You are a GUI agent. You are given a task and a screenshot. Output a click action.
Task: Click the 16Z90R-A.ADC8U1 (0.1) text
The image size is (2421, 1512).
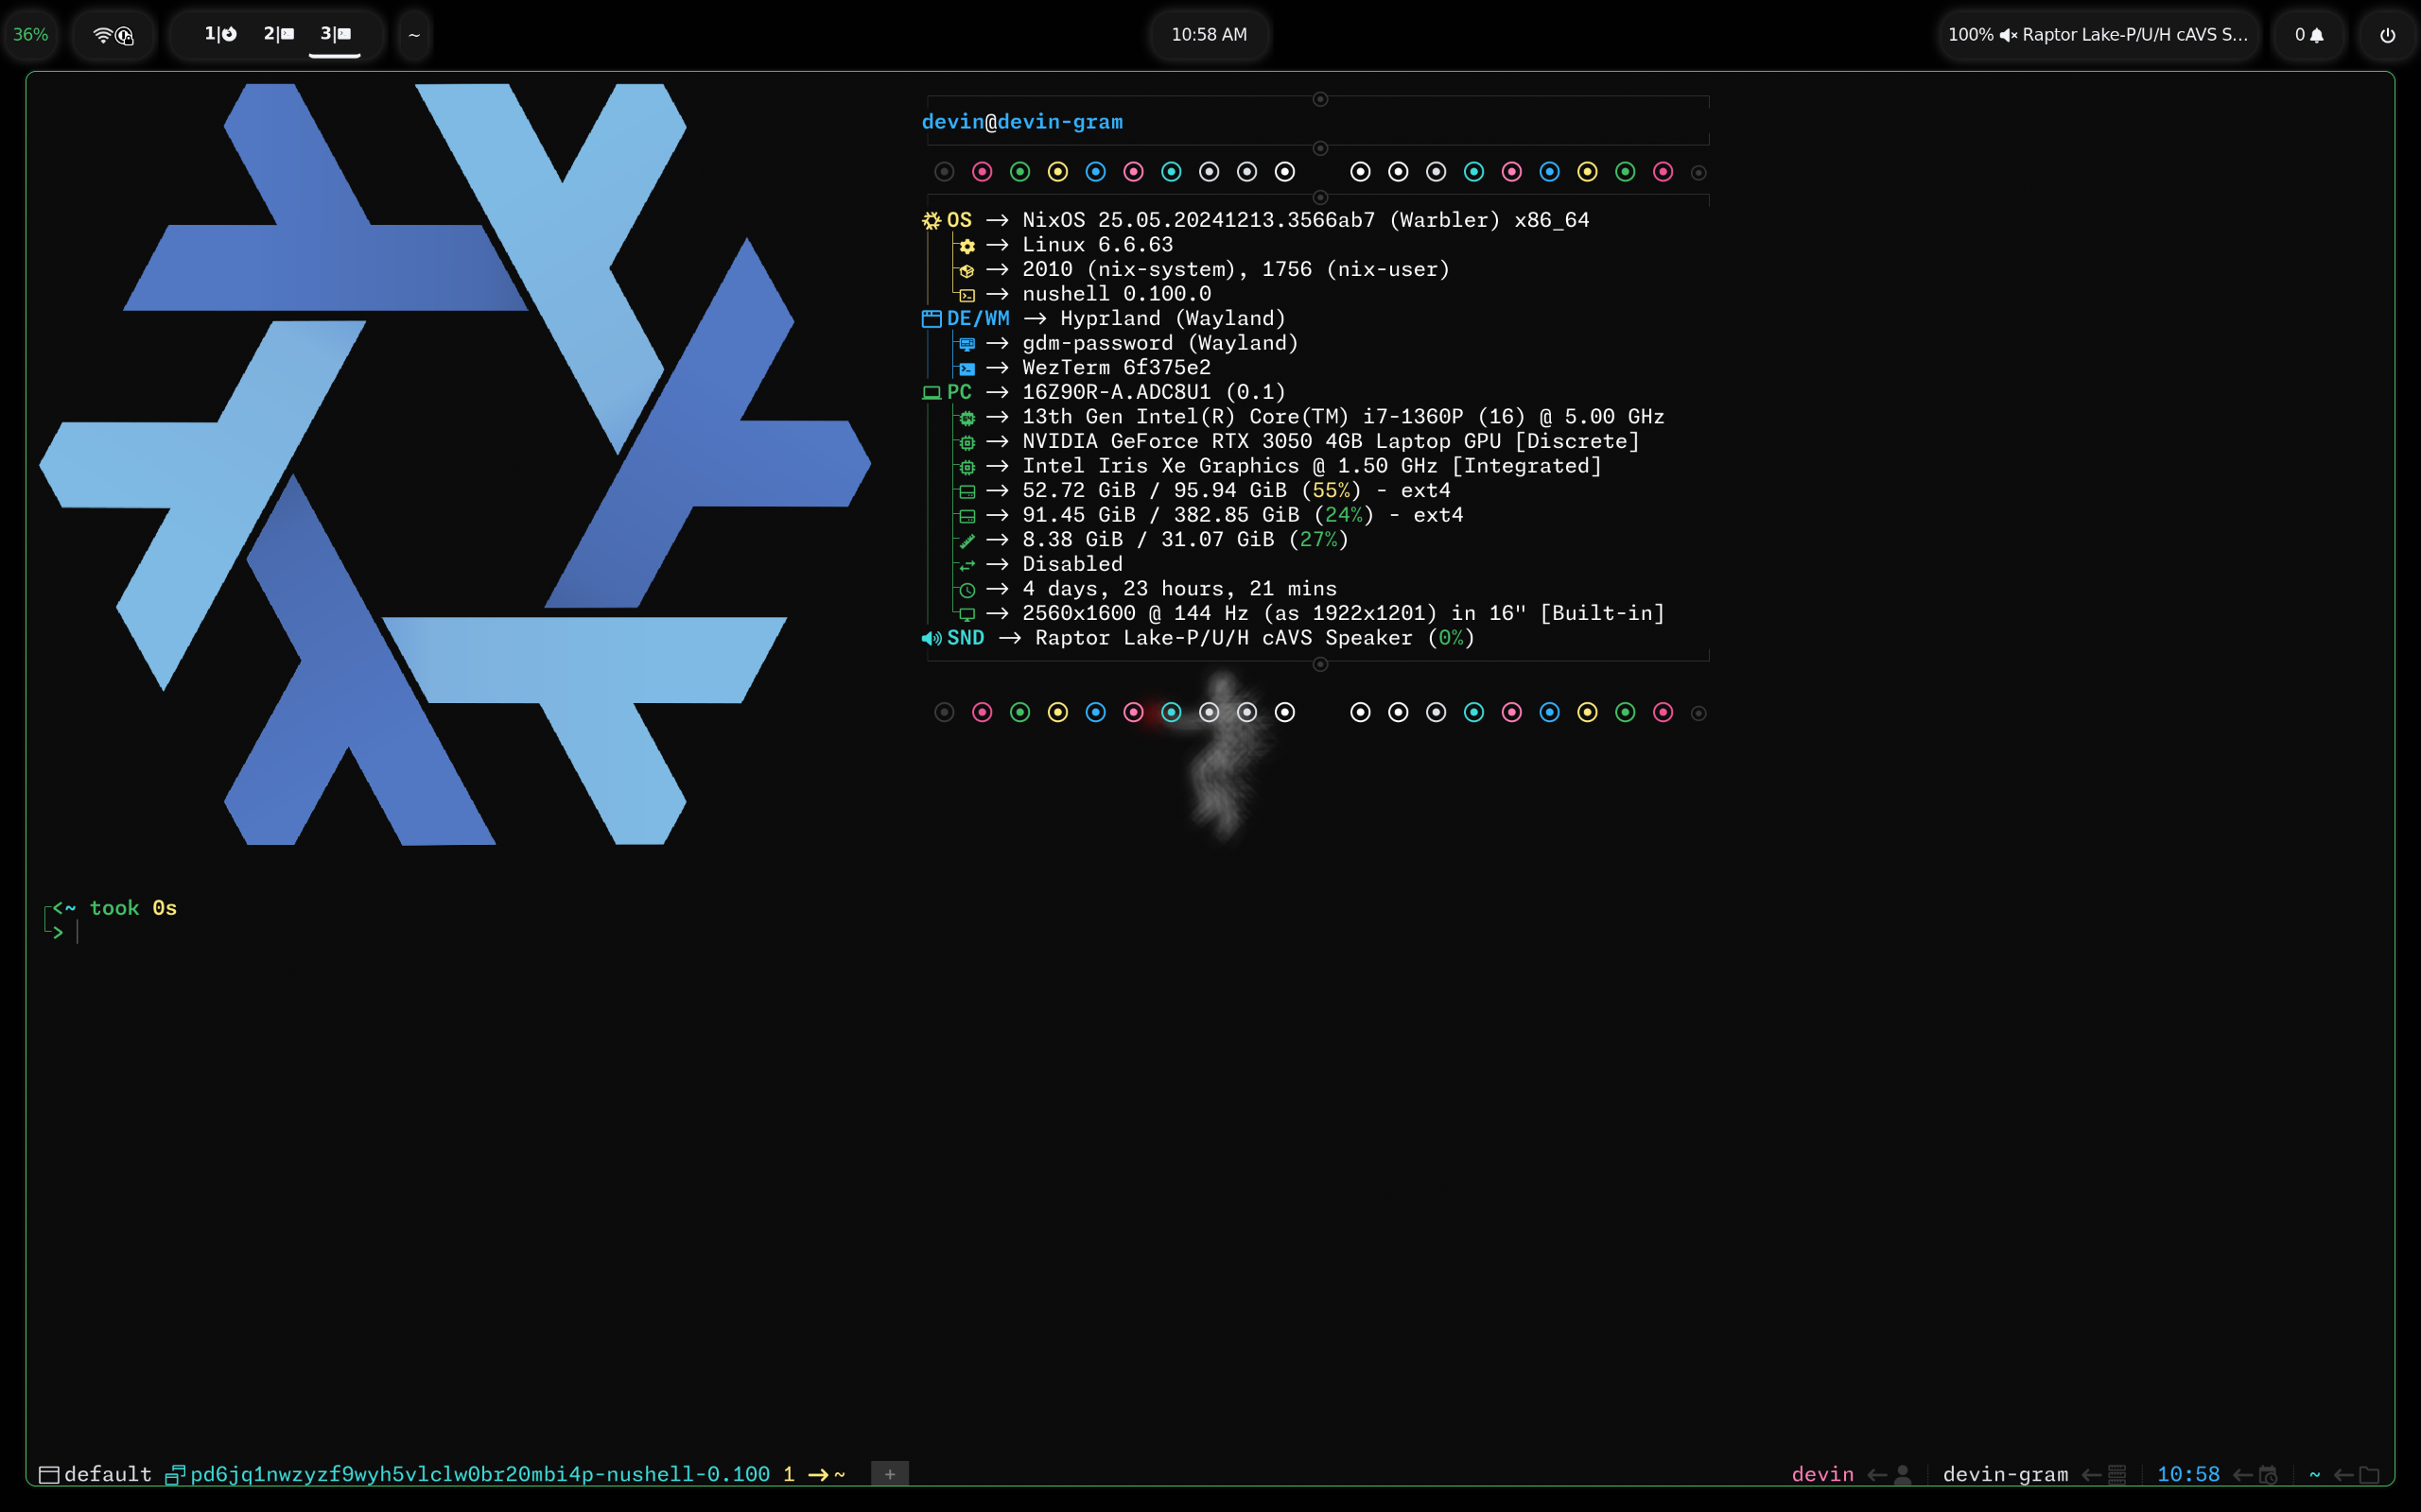(x=1154, y=392)
